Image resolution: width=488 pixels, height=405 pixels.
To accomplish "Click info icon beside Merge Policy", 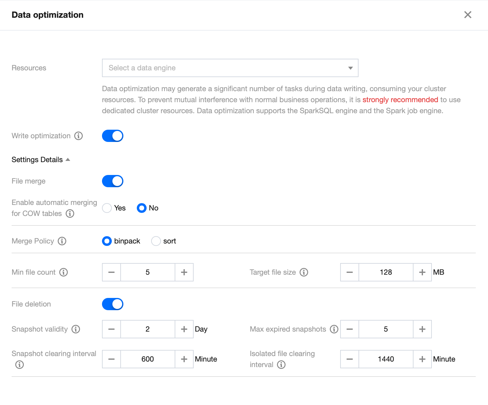I will coord(62,241).
